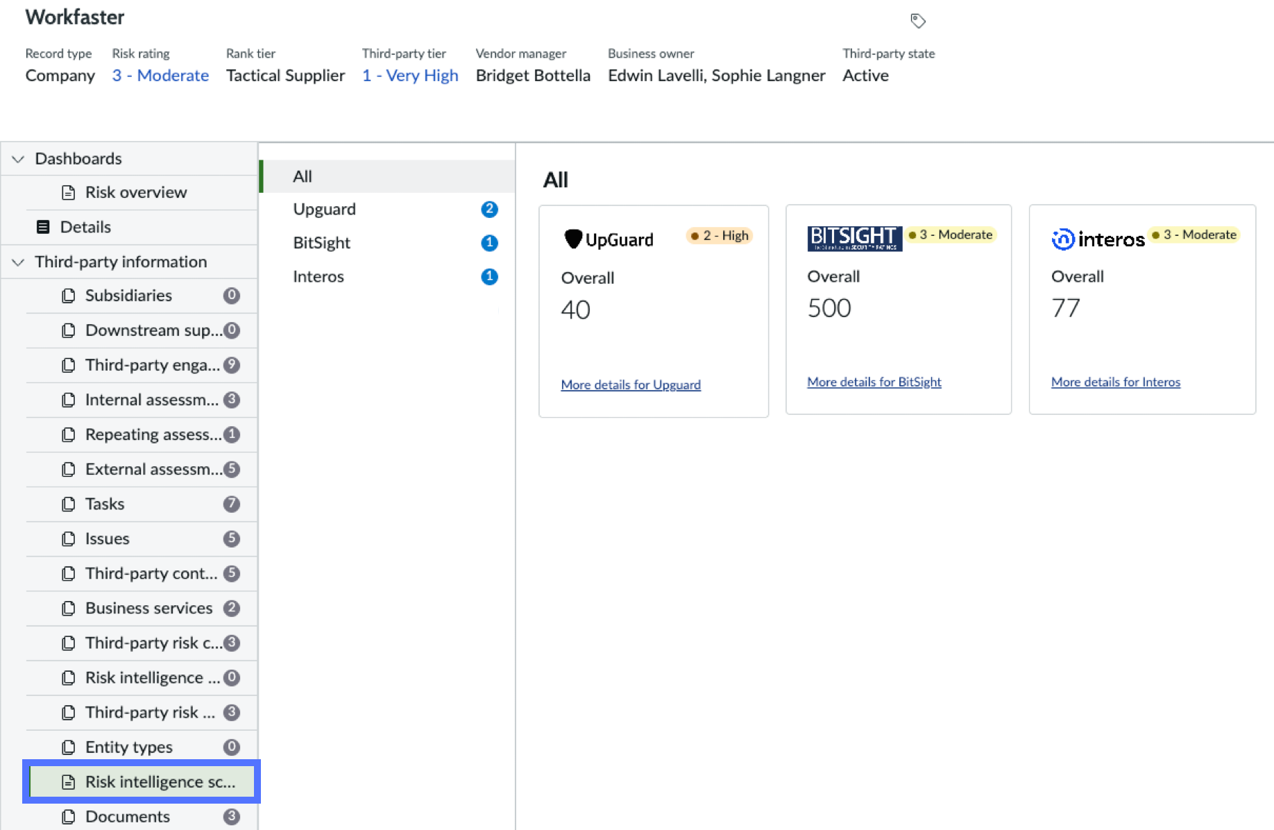Click the Entity types row icon

pos(68,747)
